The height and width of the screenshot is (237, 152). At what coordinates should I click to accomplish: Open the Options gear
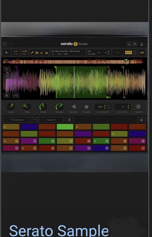[138, 107]
